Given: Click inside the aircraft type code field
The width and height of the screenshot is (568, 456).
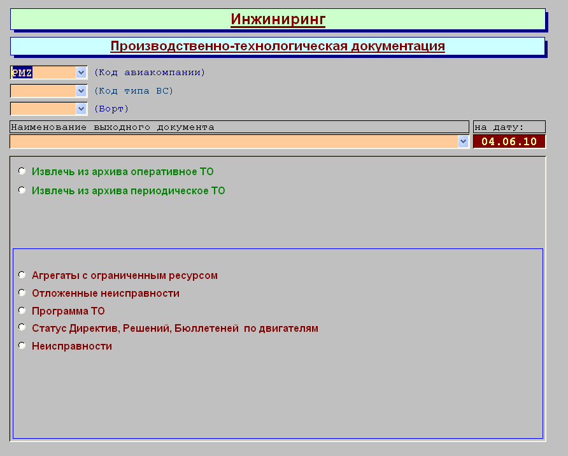Looking at the screenshot, I should click(x=43, y=91).
